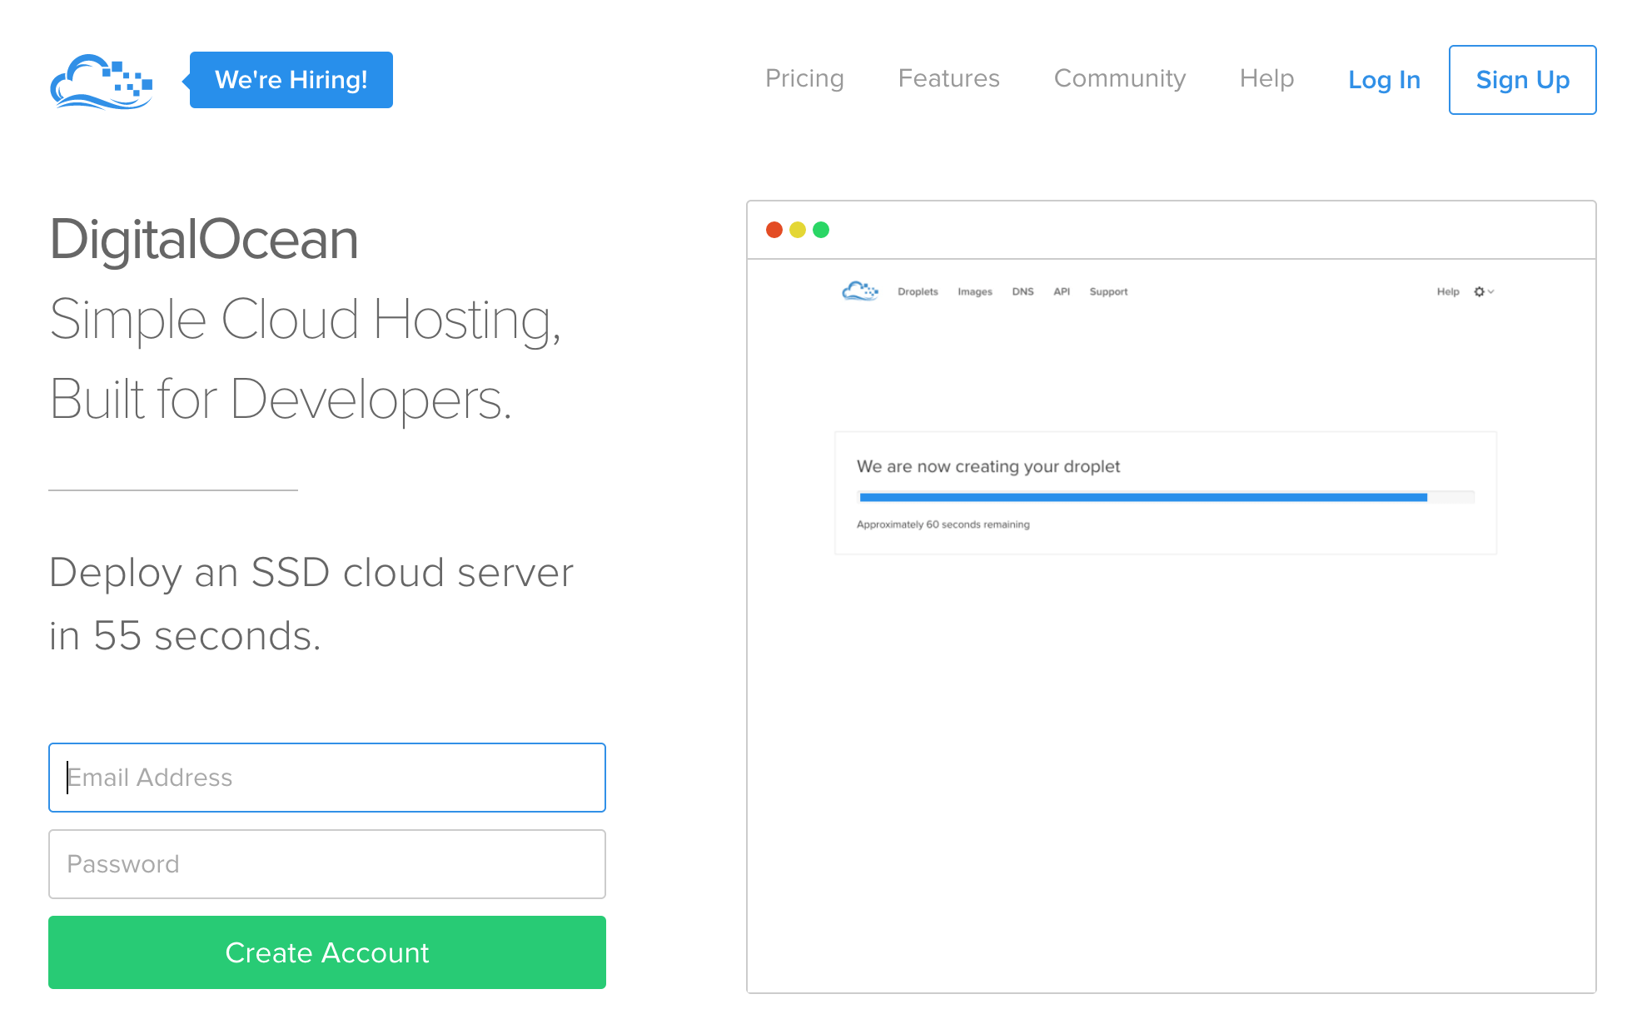Viewport: 1632px width, 1029px height.
Task: Click the yellow dot in the mock window
Action: click(798, 230)
